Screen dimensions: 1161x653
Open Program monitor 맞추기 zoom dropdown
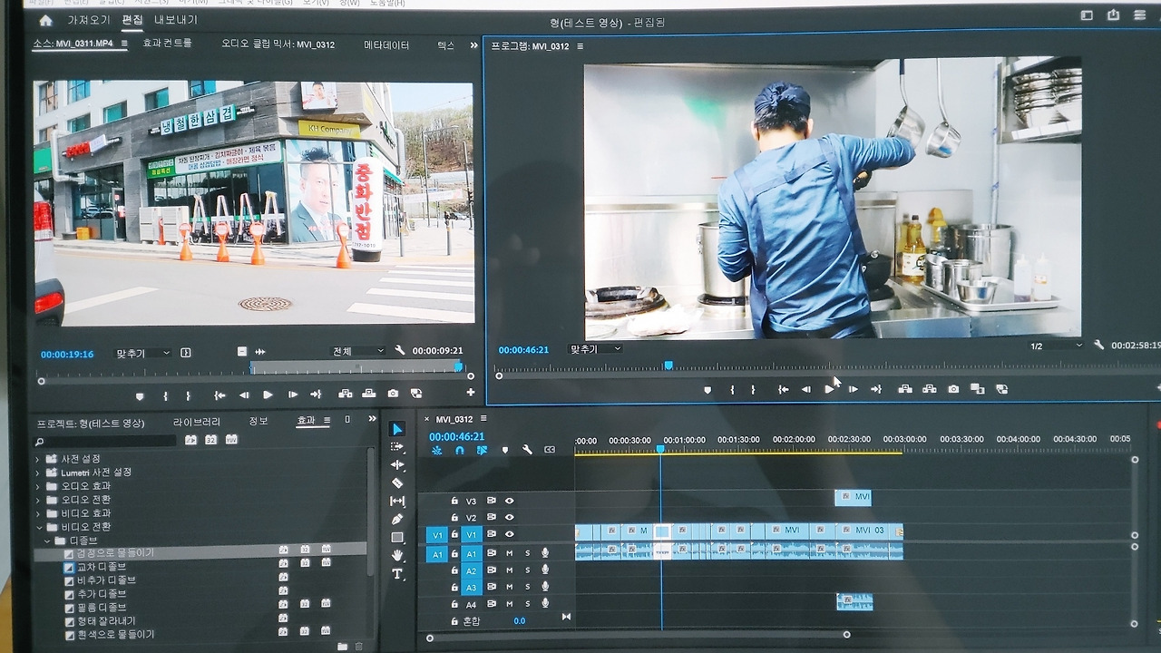point(595,349)
